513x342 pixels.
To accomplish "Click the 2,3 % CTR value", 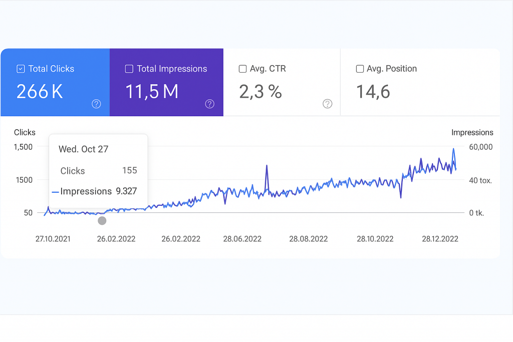I will click(261, 92).
